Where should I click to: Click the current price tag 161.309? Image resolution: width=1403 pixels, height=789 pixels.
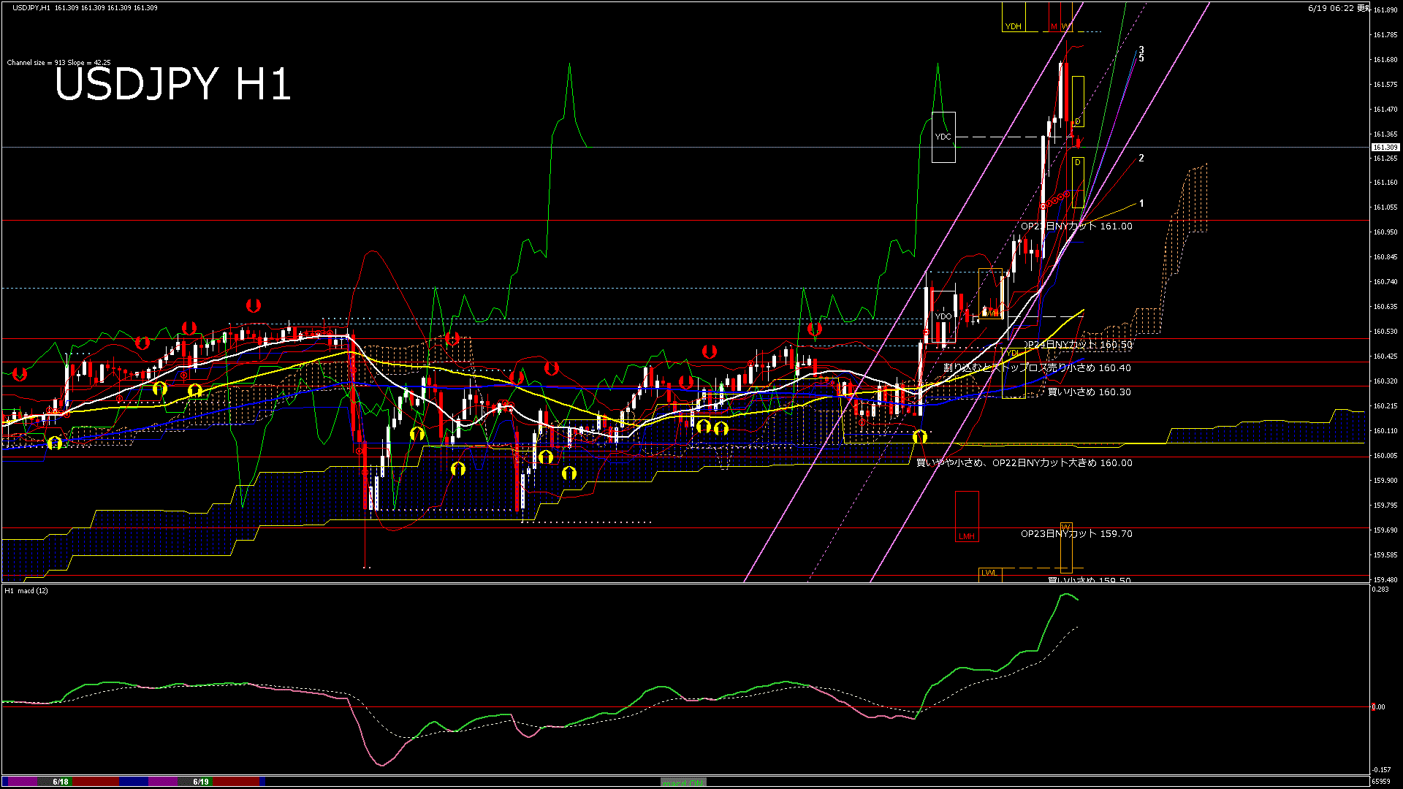[1385, 148]
